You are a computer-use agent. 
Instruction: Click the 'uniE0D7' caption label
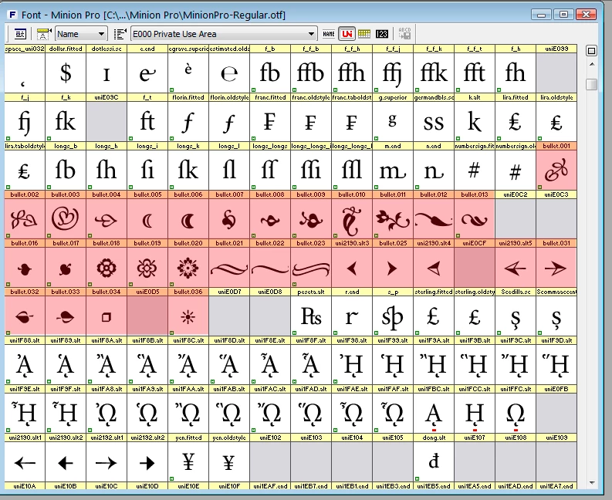[229, 292]
